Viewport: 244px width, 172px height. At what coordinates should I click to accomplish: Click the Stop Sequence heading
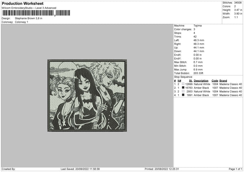tap(183, 77)
